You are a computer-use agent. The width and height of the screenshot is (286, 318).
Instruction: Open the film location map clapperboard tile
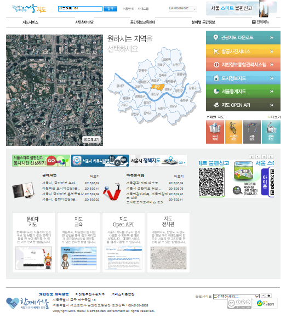pyautogui.click(x=271, y=132)
